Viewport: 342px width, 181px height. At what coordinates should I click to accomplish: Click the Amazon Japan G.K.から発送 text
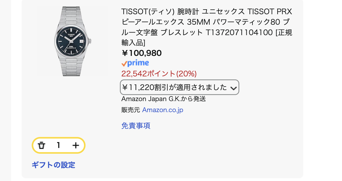click(x=164, y=99)
